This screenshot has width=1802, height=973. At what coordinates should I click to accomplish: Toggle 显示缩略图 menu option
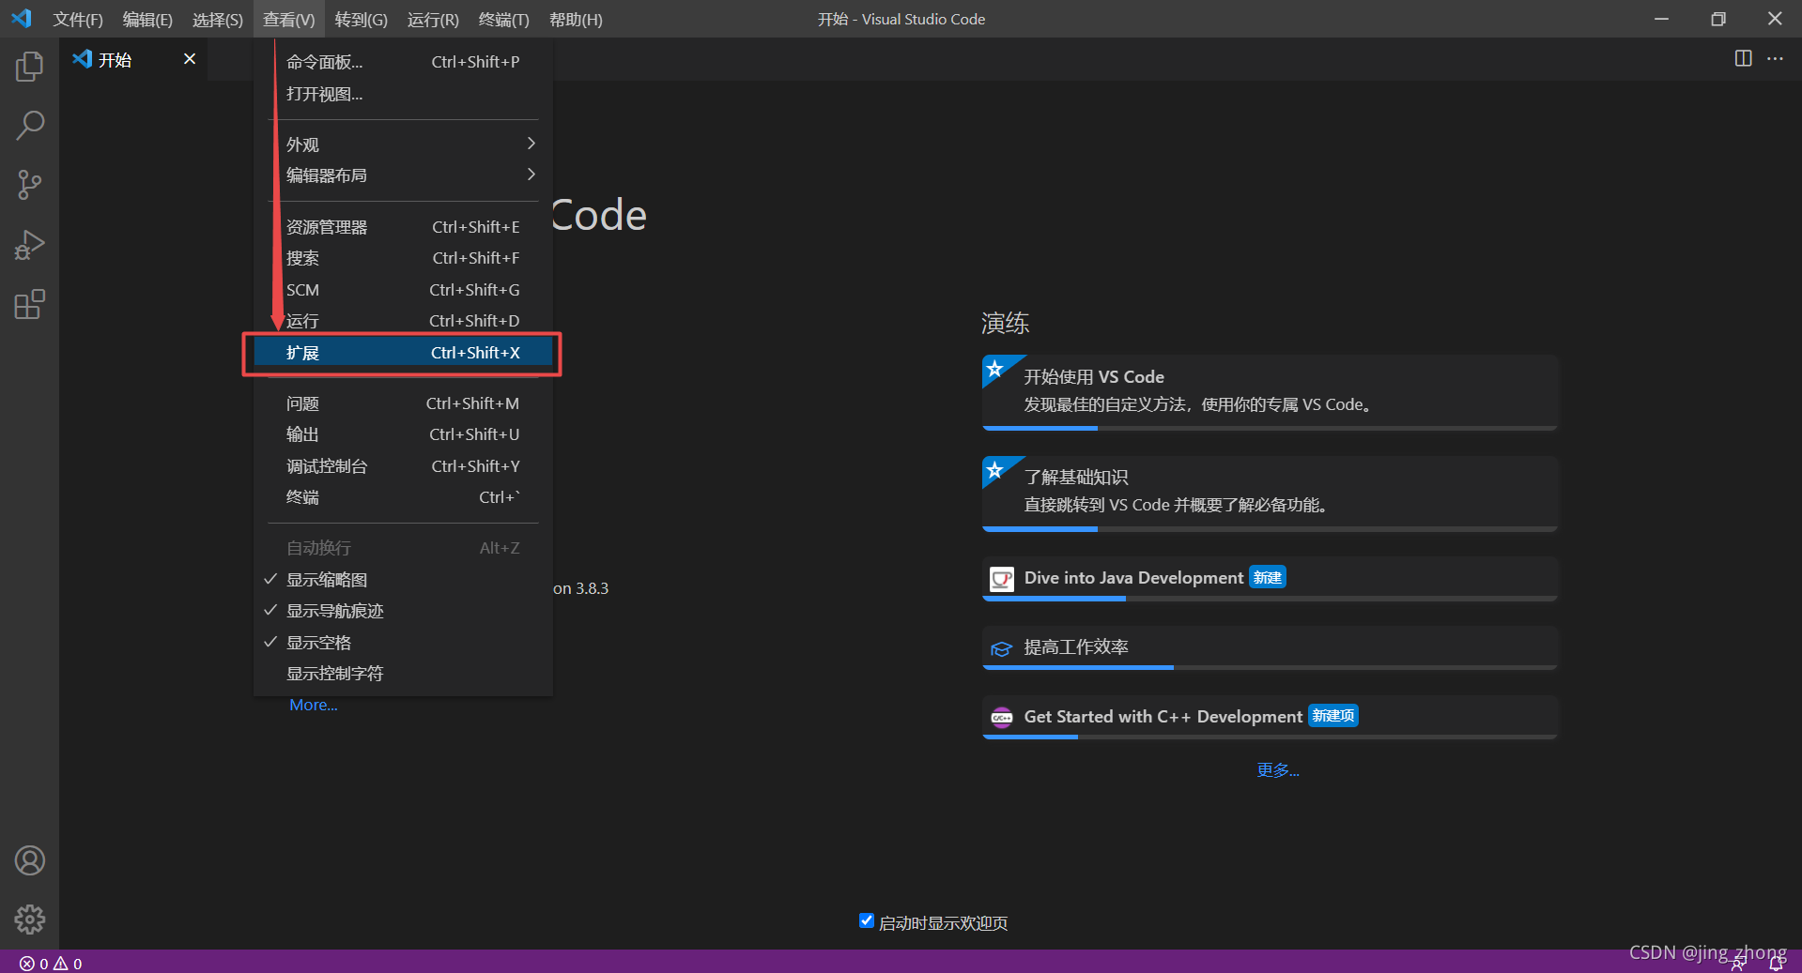point(403,580)
